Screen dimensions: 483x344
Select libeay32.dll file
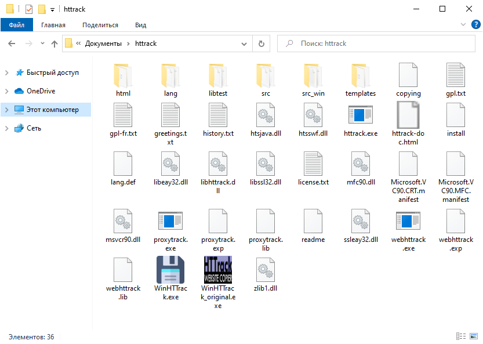170,169
